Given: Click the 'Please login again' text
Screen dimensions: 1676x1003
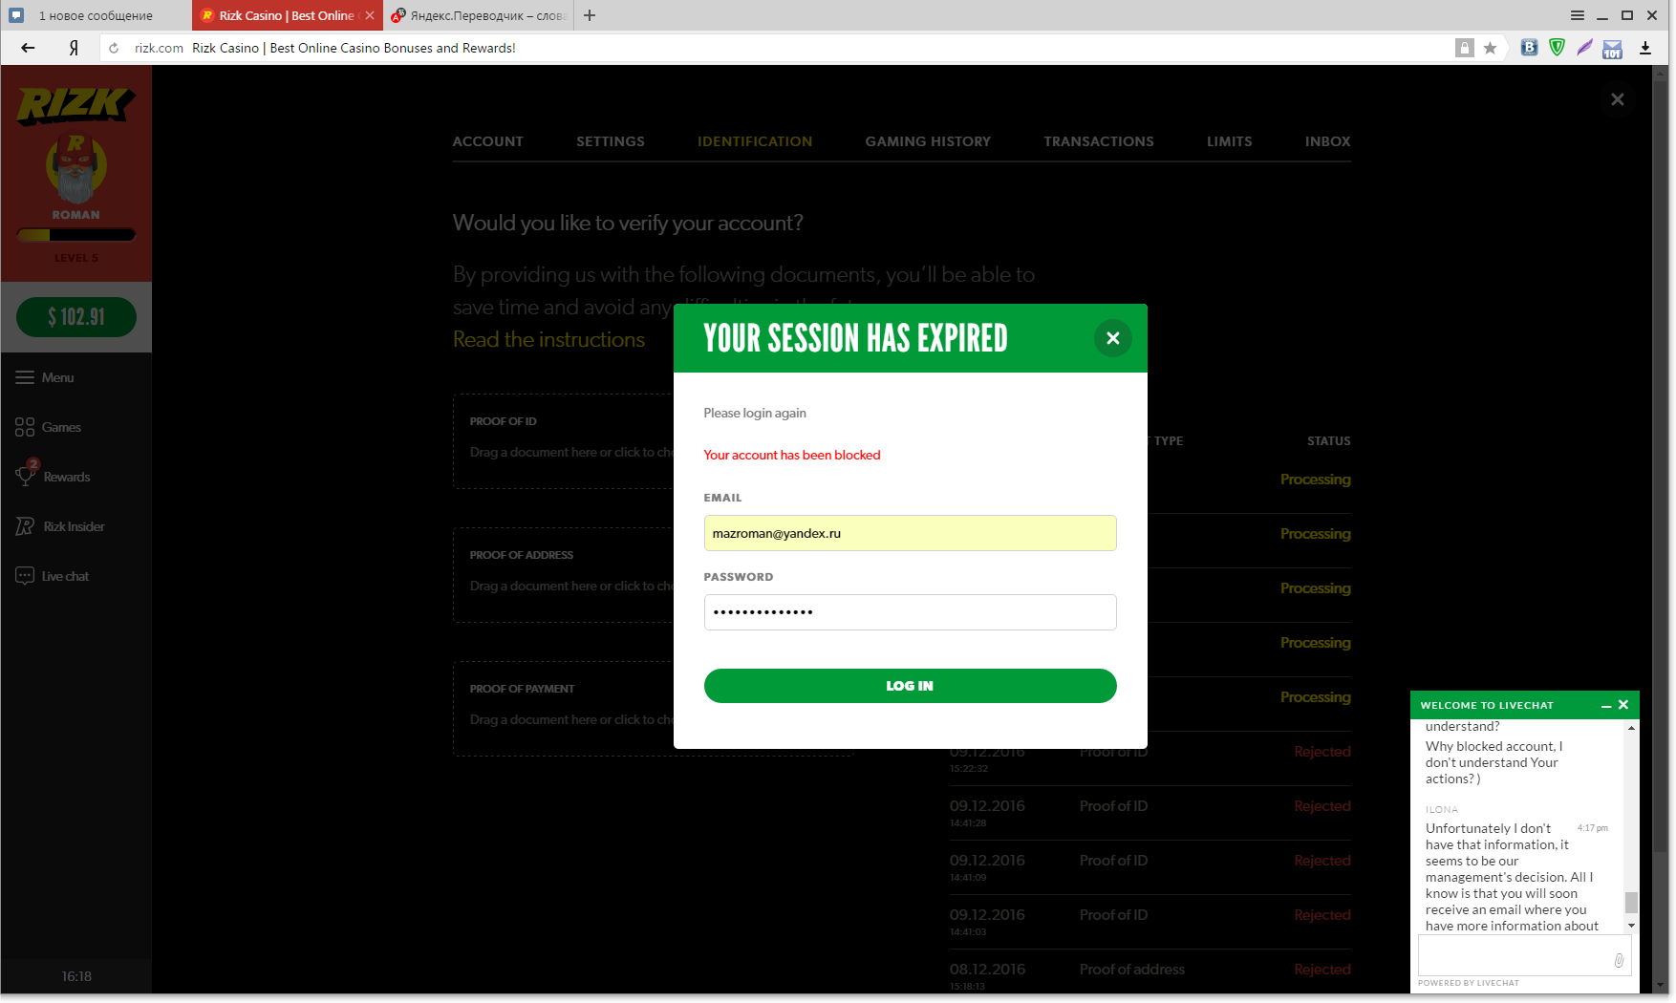Looking at the screenshot, I should 755,413.
